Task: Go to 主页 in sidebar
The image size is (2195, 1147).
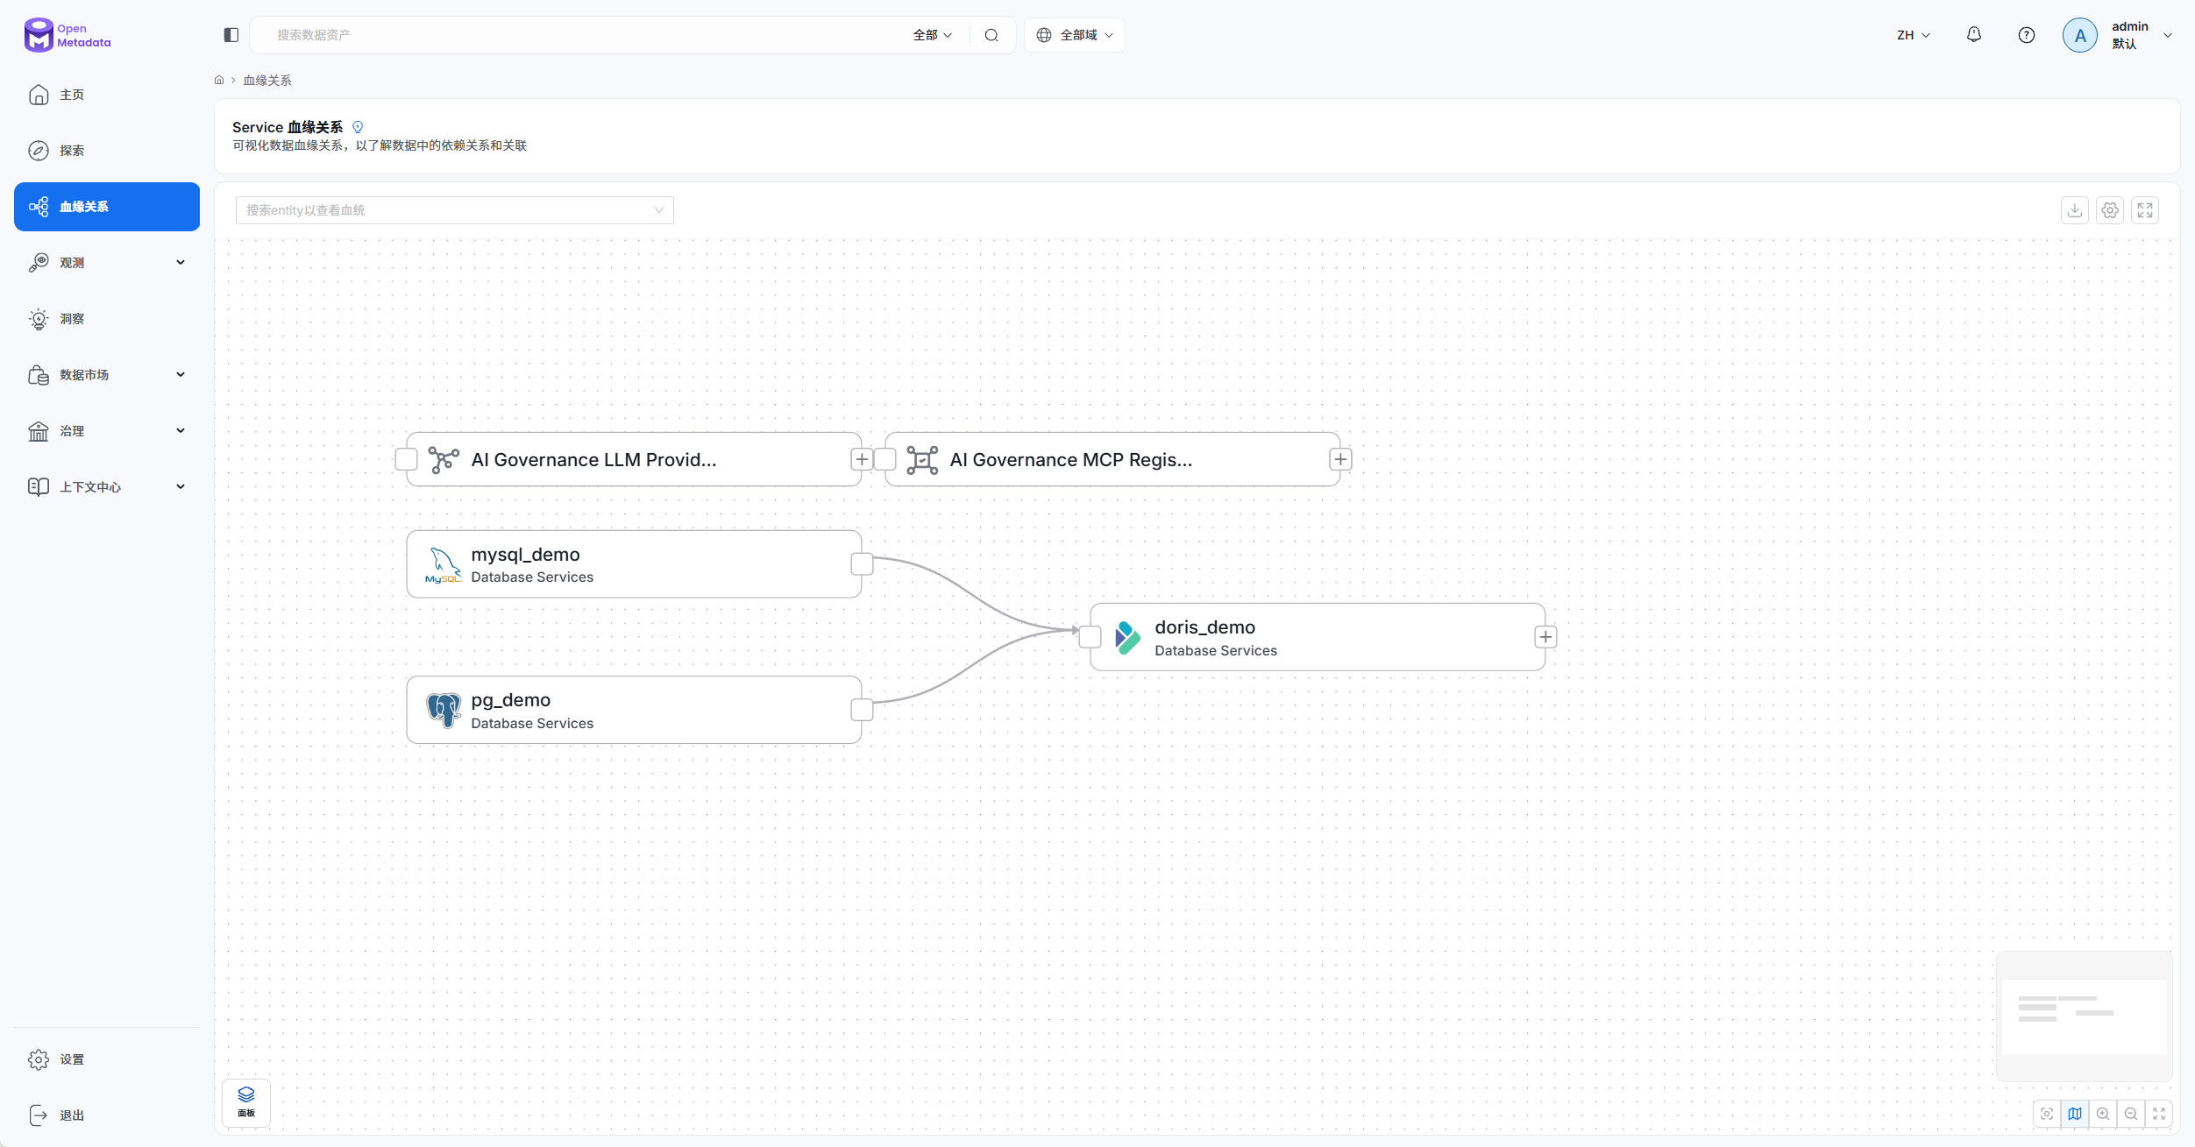Action: pos(107,95)
